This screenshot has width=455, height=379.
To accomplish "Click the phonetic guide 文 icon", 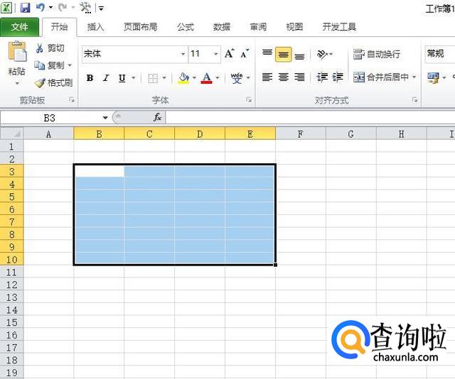I will coord(237,78).
